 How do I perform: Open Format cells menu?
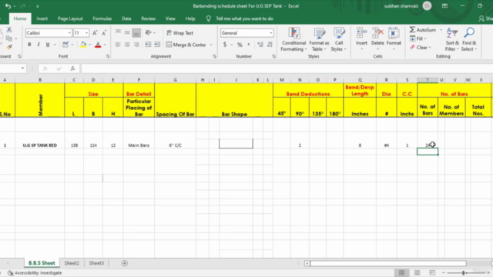point(394,39)
